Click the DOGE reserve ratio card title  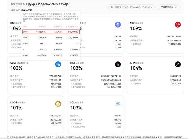(x=18, y=103)
